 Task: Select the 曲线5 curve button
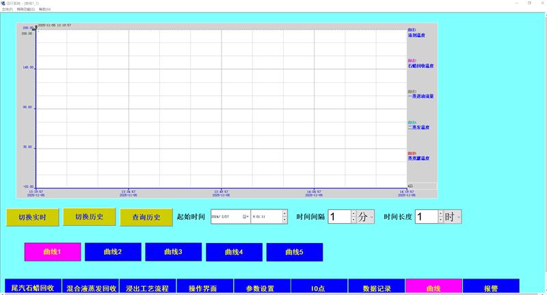[294, 252]
